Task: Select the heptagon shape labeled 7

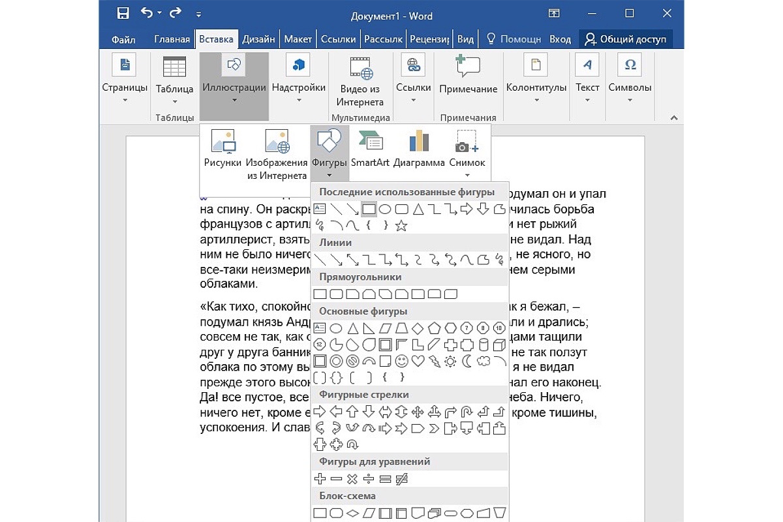Action: (x=467, y=328)
